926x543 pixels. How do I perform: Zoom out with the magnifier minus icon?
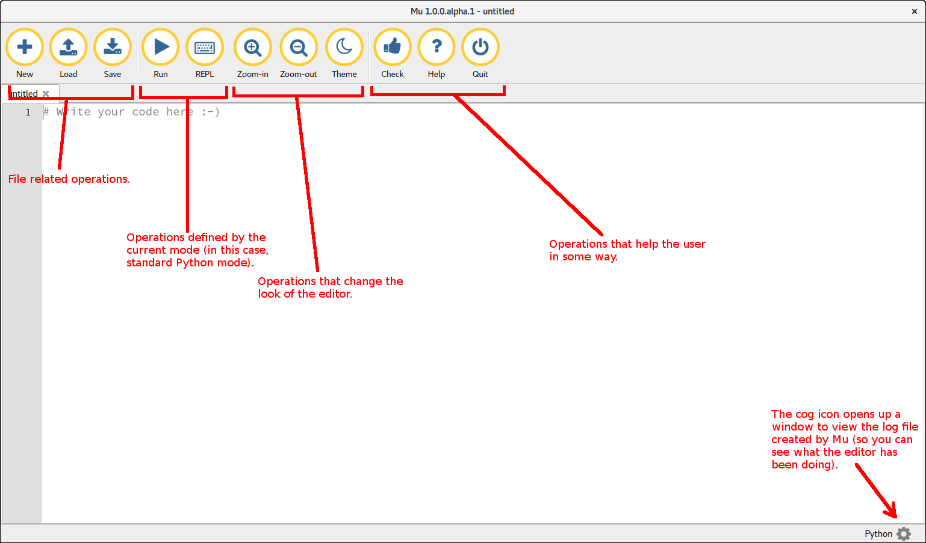pos(299,47)
